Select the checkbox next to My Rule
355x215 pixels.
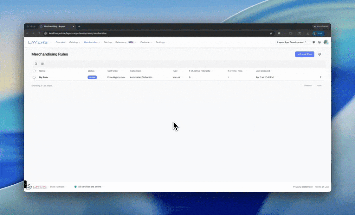[34, 77]
